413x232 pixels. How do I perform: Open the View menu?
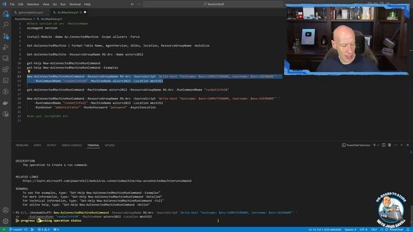pyautogui.click(x=46, y=5)
